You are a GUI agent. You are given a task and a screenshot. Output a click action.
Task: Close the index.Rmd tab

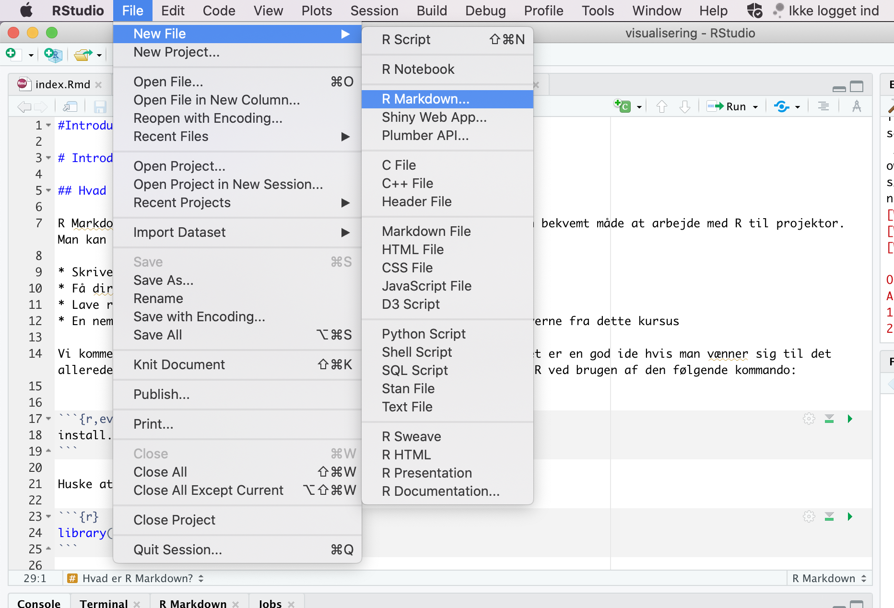[x=98, y=85]
